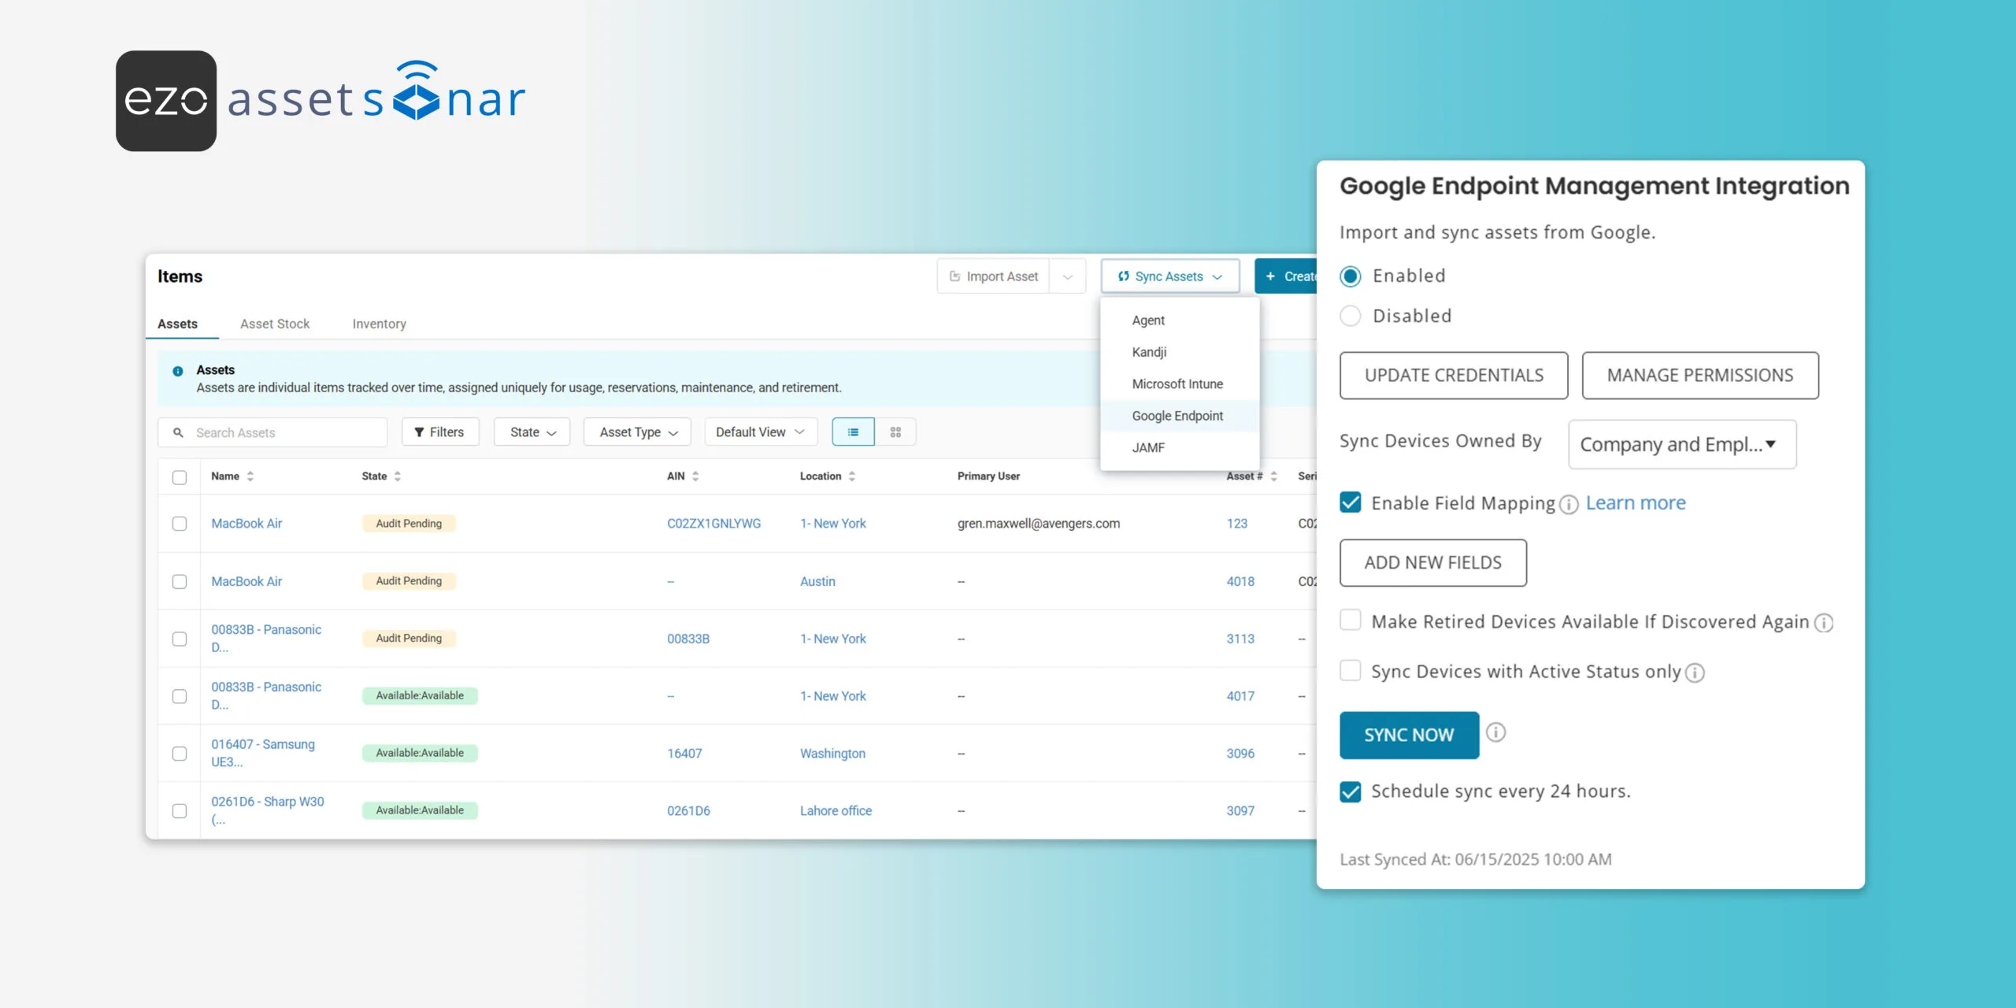Open the Washington location link
The image size is (2016, 1008).
(x=833, y=754)
